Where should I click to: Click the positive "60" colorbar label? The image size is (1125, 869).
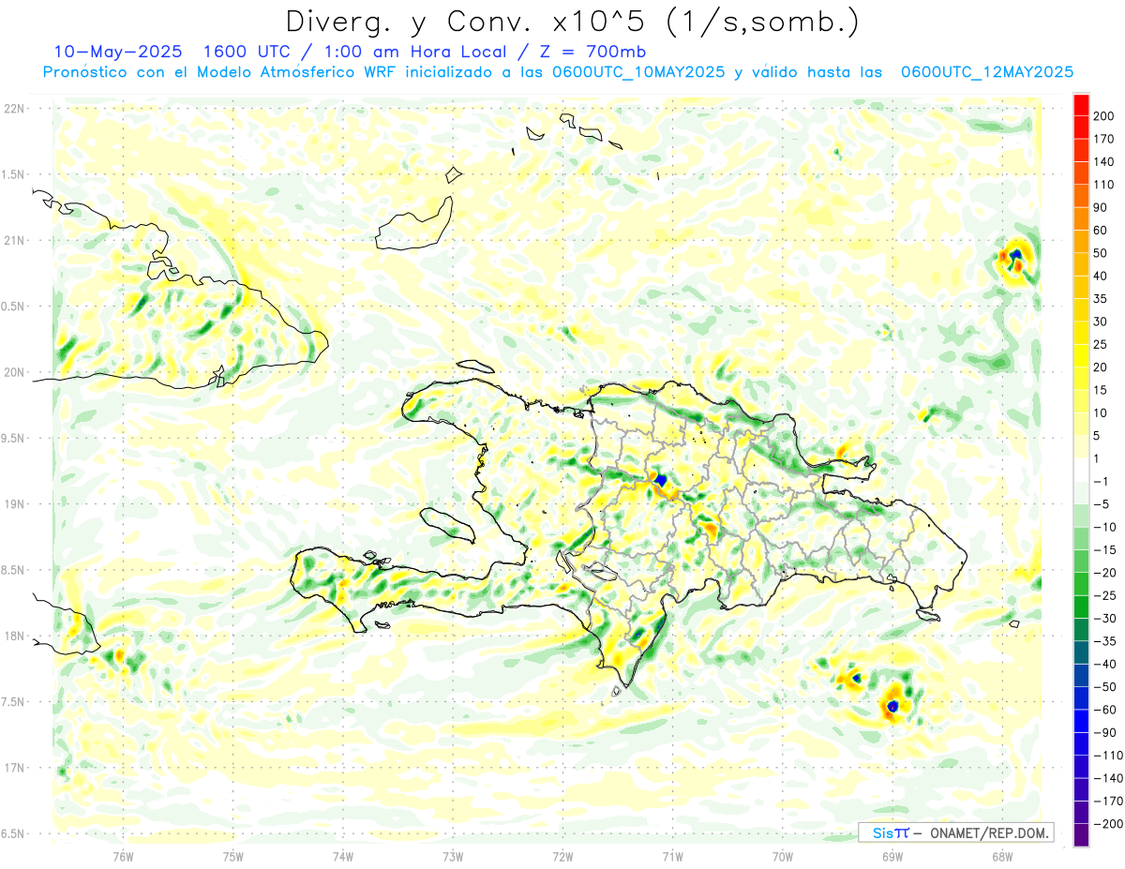click(x=1101, y=231)
